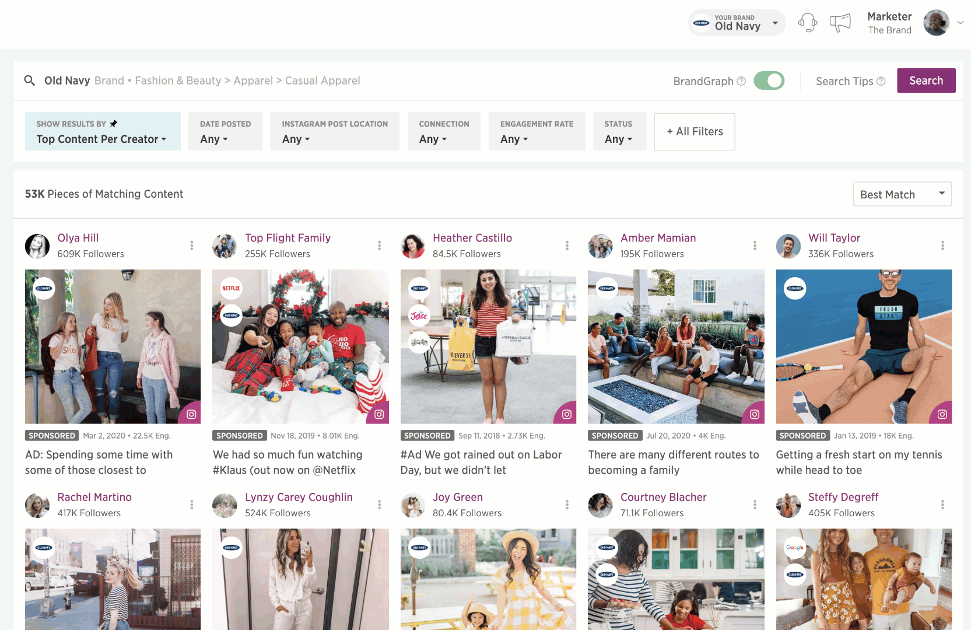
Task: Open Courtney Blacher creator profile link
Action: pos(664,497)
